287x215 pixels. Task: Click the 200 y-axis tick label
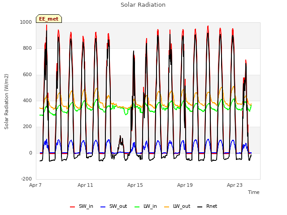pyautogui.click(x=27, y=127)
